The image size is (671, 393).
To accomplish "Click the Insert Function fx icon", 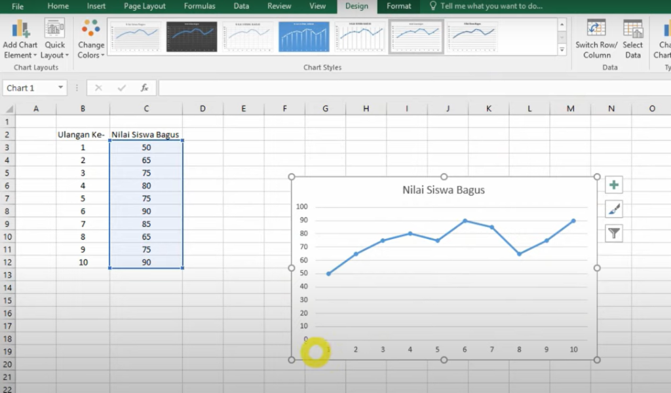I will coord(144,88).
